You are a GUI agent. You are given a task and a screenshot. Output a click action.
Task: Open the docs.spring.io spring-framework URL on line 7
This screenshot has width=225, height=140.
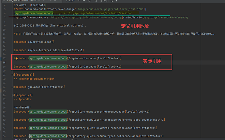coord(120,17)
